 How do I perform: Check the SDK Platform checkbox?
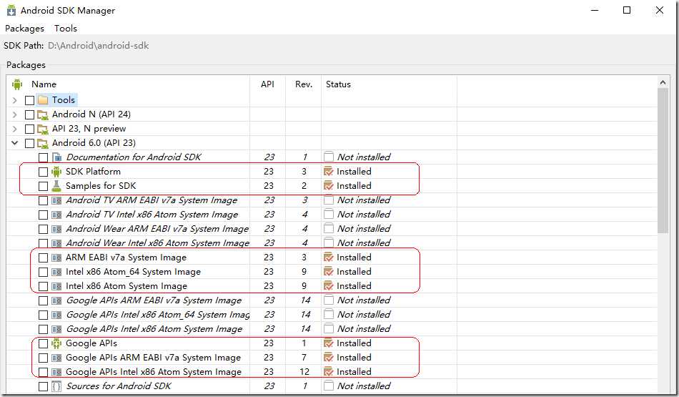click(x=43, y=172)
